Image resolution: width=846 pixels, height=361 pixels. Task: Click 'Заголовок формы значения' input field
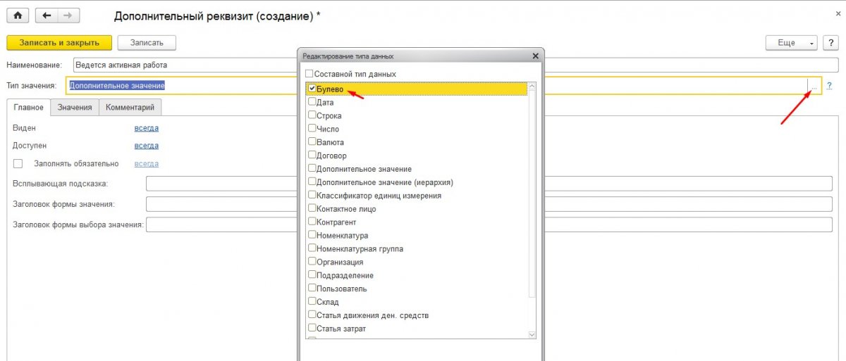click(489, 204)
